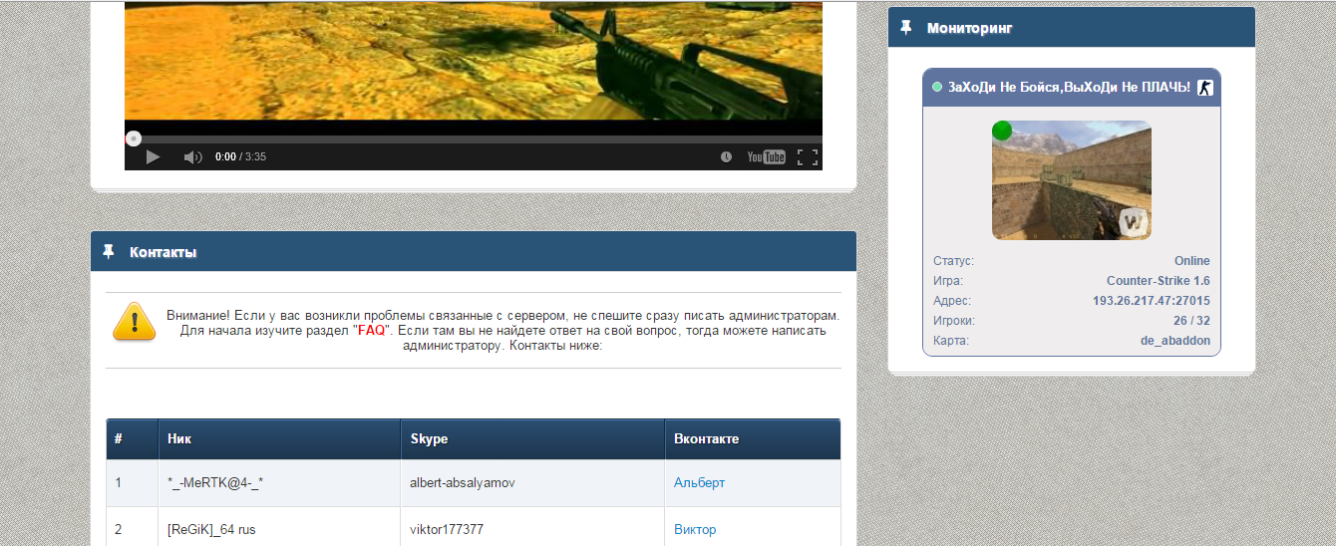Click the pin icon beside Мониторинг

tap(906, 28)
